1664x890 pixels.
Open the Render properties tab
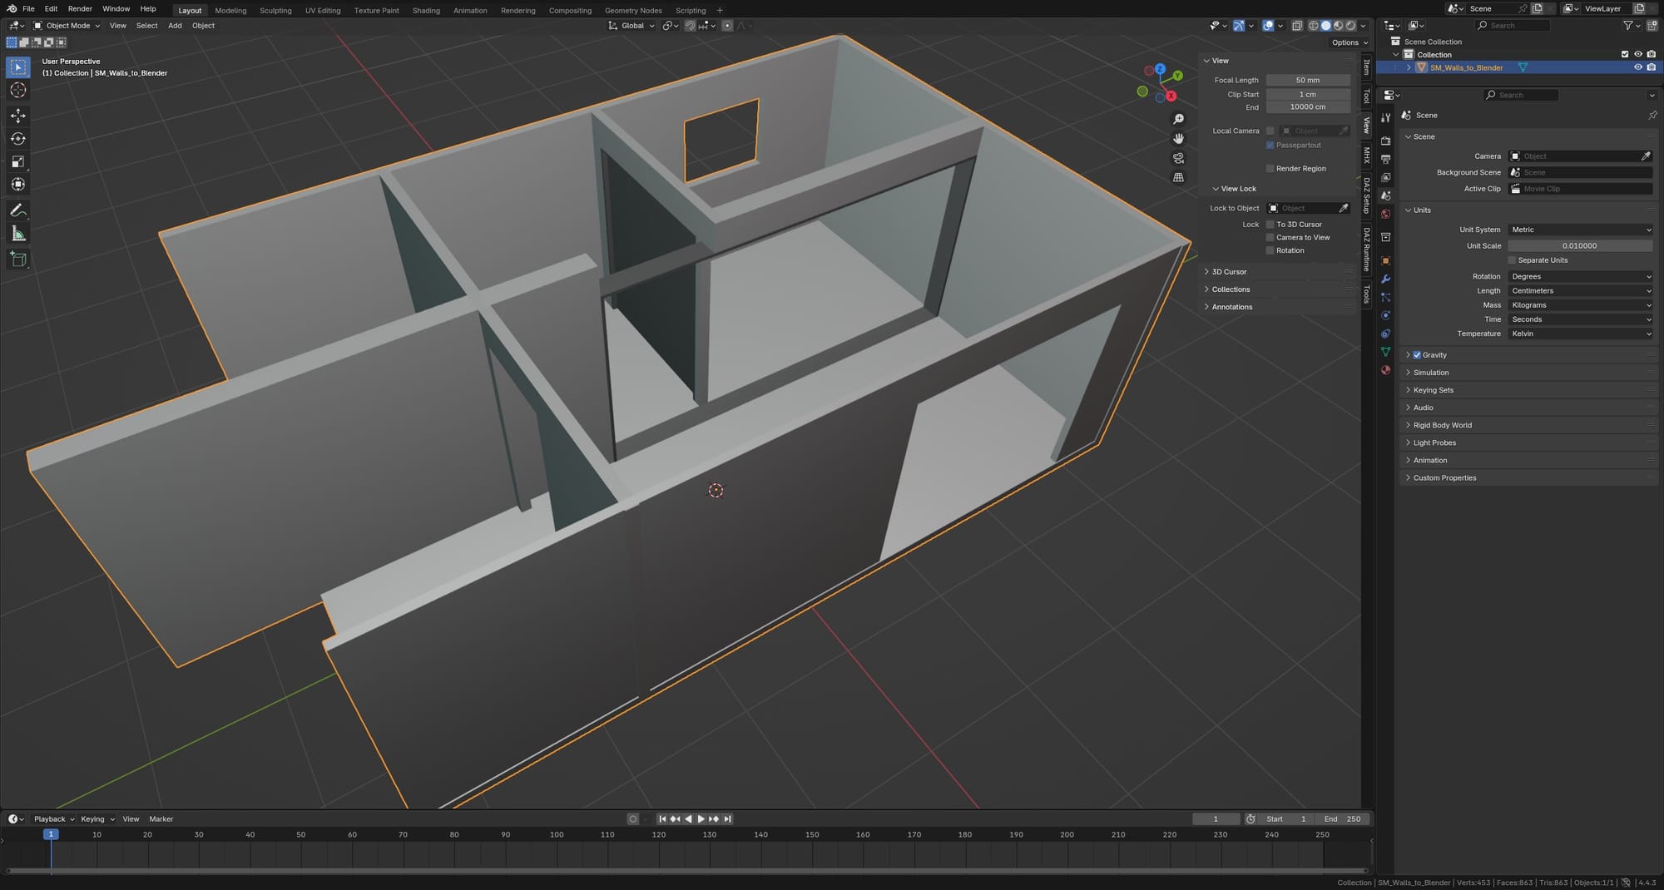click(1385, 141)
